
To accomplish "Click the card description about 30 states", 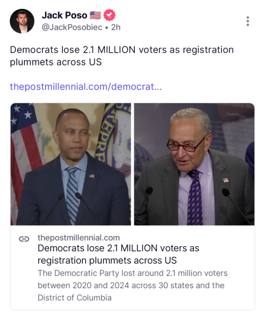I will tap(133, 286).
